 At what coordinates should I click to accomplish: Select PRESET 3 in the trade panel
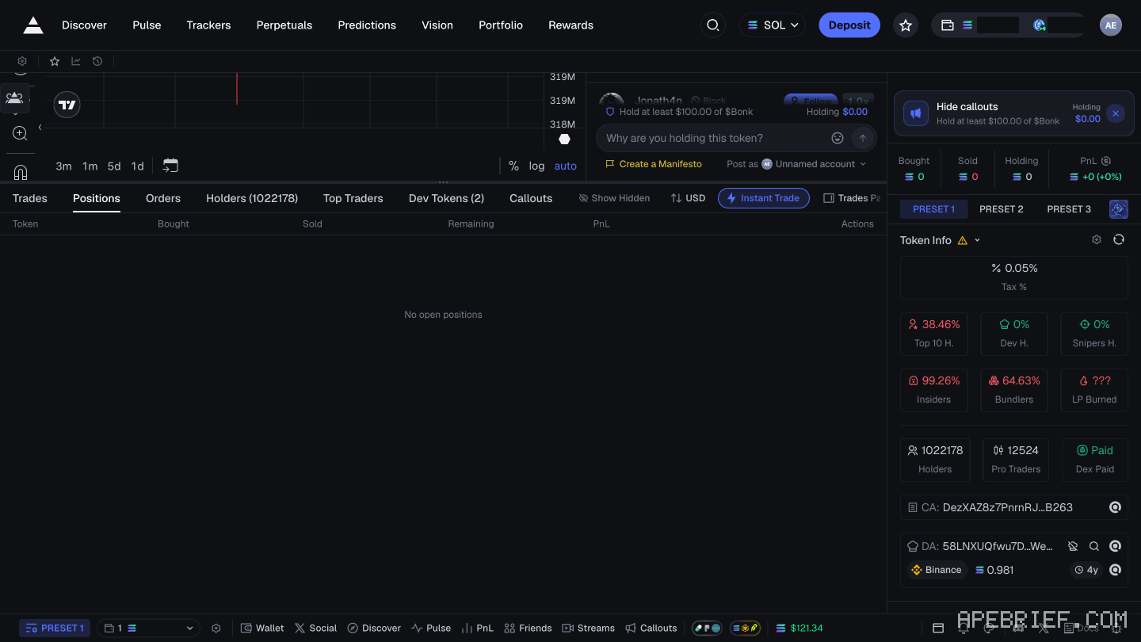click(1069, 209)
